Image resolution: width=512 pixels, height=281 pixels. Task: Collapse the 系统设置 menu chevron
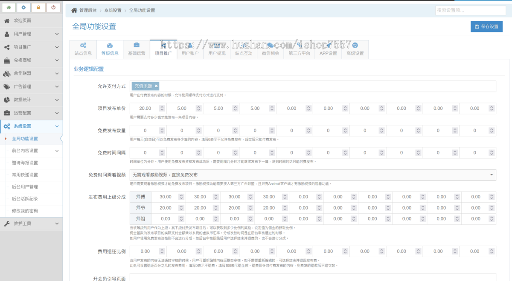[57, 126]
